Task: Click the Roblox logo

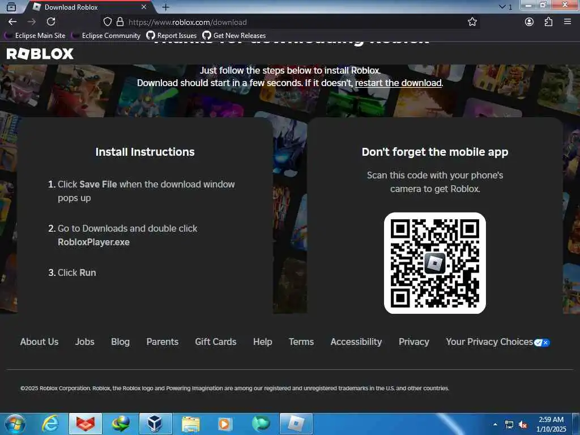Action: point(40,54)
